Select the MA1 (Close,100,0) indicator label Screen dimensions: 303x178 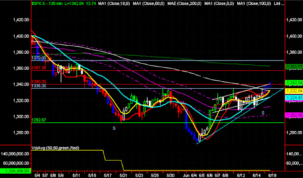click(x=254, y=4)
